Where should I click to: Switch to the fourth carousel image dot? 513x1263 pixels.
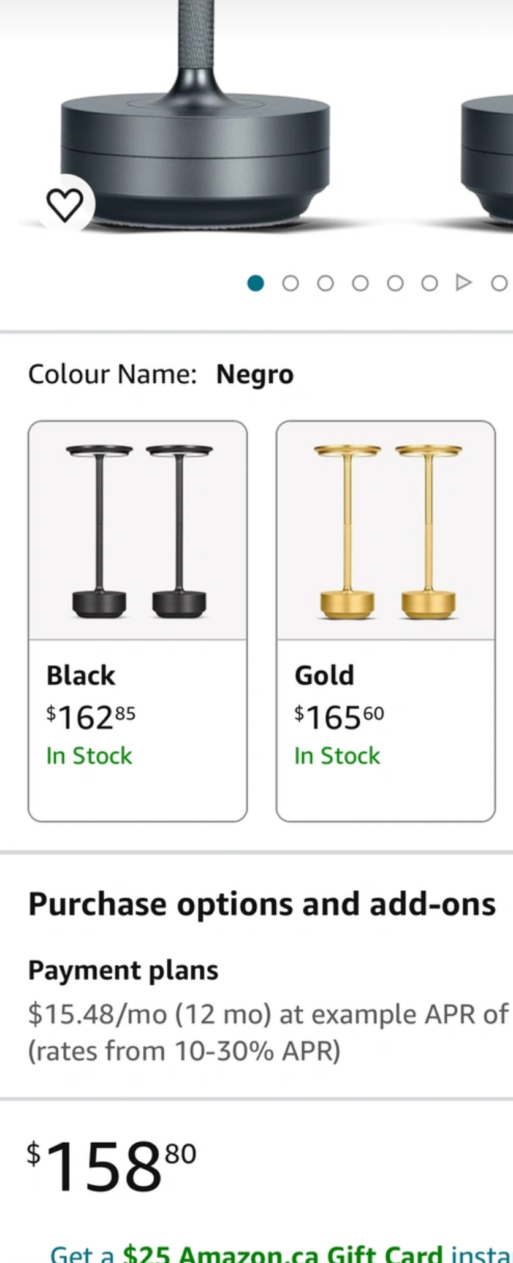click(x=360, y=283)
